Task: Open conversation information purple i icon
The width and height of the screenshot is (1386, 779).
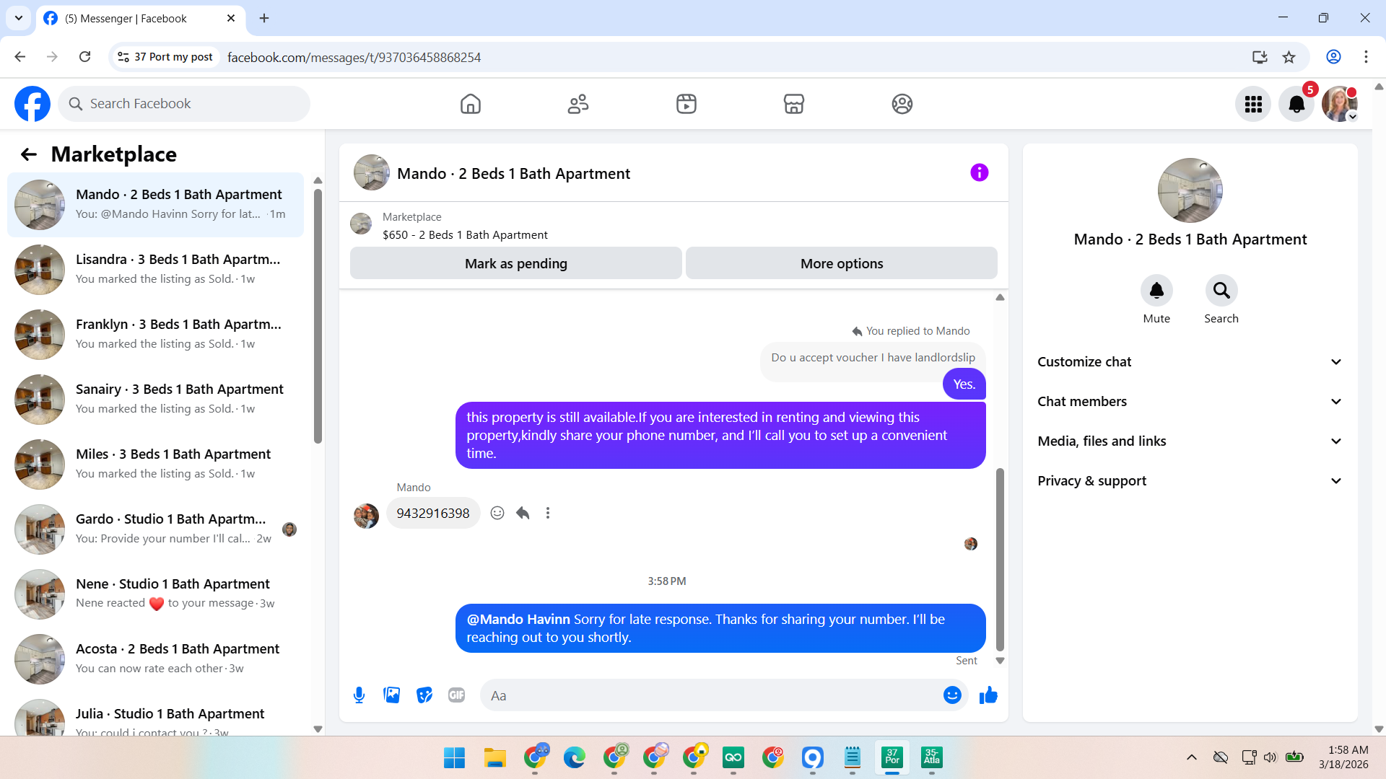Action: 980,172
